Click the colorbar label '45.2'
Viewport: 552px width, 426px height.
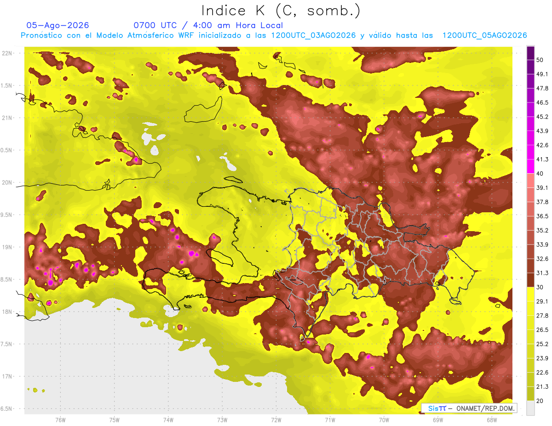pyautogui.click(x=542, y=116)
